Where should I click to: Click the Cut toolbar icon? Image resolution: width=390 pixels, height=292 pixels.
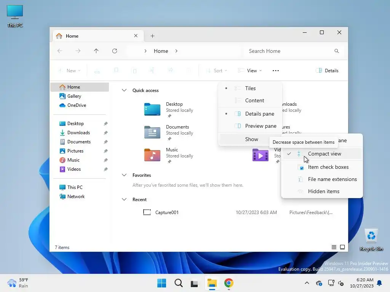coord(97,71)
